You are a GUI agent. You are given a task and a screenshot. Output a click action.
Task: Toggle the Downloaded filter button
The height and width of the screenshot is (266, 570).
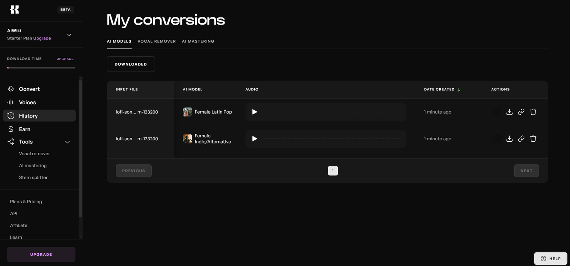131,64
